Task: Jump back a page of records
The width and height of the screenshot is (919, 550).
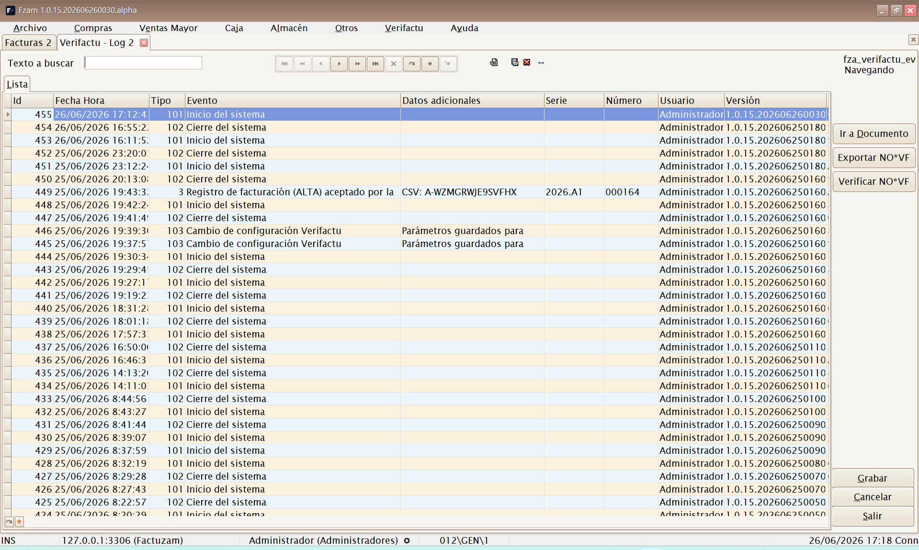Action: tap(303, 64)
